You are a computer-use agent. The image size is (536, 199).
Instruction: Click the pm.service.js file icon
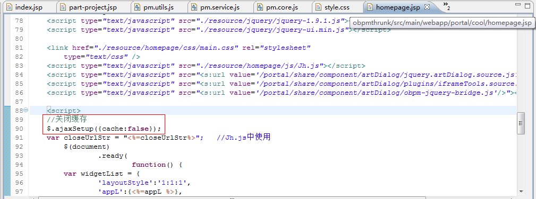click(x=194, y=7)
